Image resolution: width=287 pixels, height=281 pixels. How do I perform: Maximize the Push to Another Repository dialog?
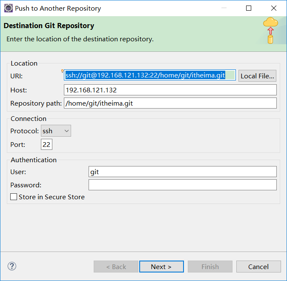249,8
